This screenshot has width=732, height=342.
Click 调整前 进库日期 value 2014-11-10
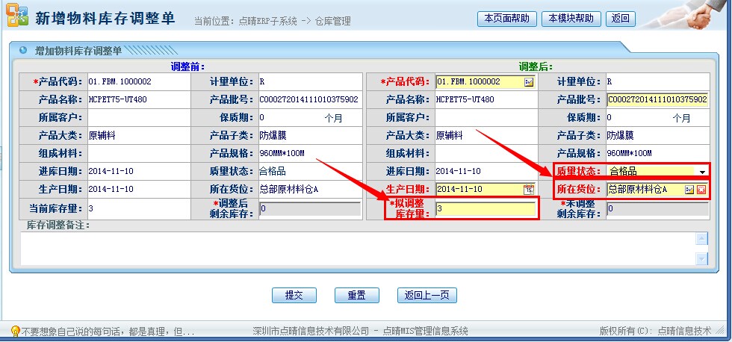tap(111, 171)
